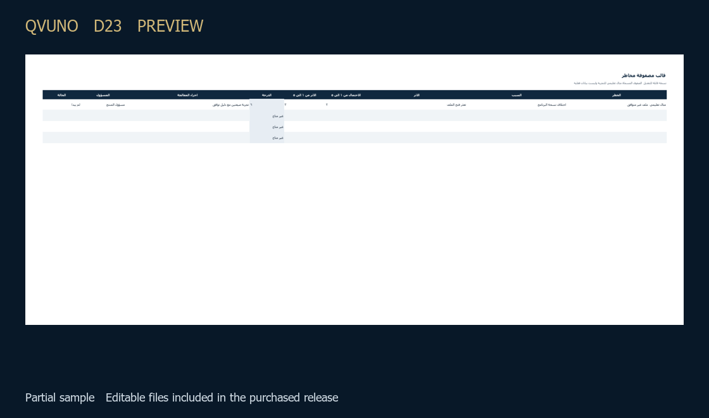Click the 'الاحتمال من ١ إلى ٥' header
Screen dimensions: 709x418
(x=346, y=95)
